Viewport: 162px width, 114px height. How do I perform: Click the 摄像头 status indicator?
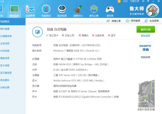coord(84,35)
